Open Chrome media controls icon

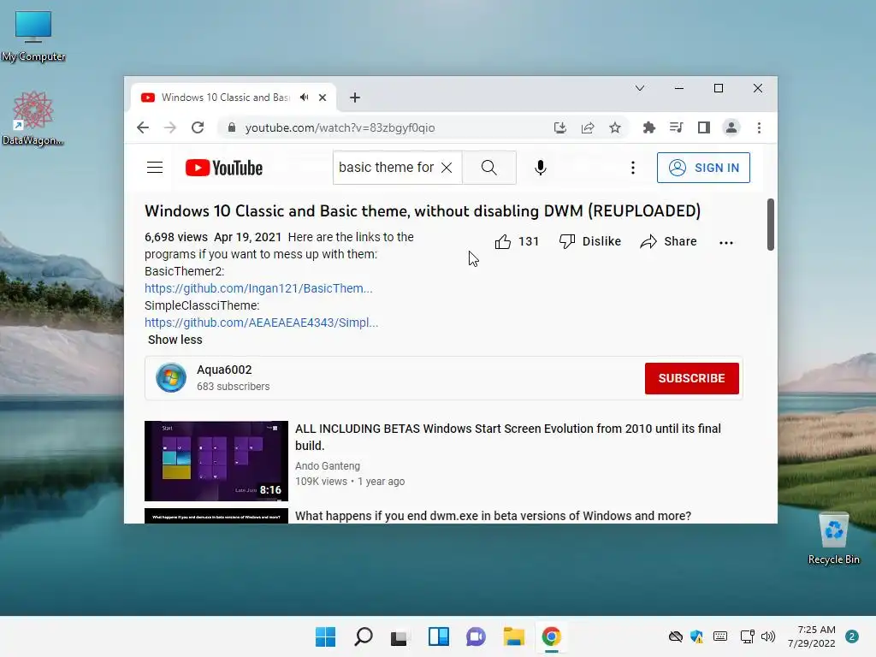(676, 128)
